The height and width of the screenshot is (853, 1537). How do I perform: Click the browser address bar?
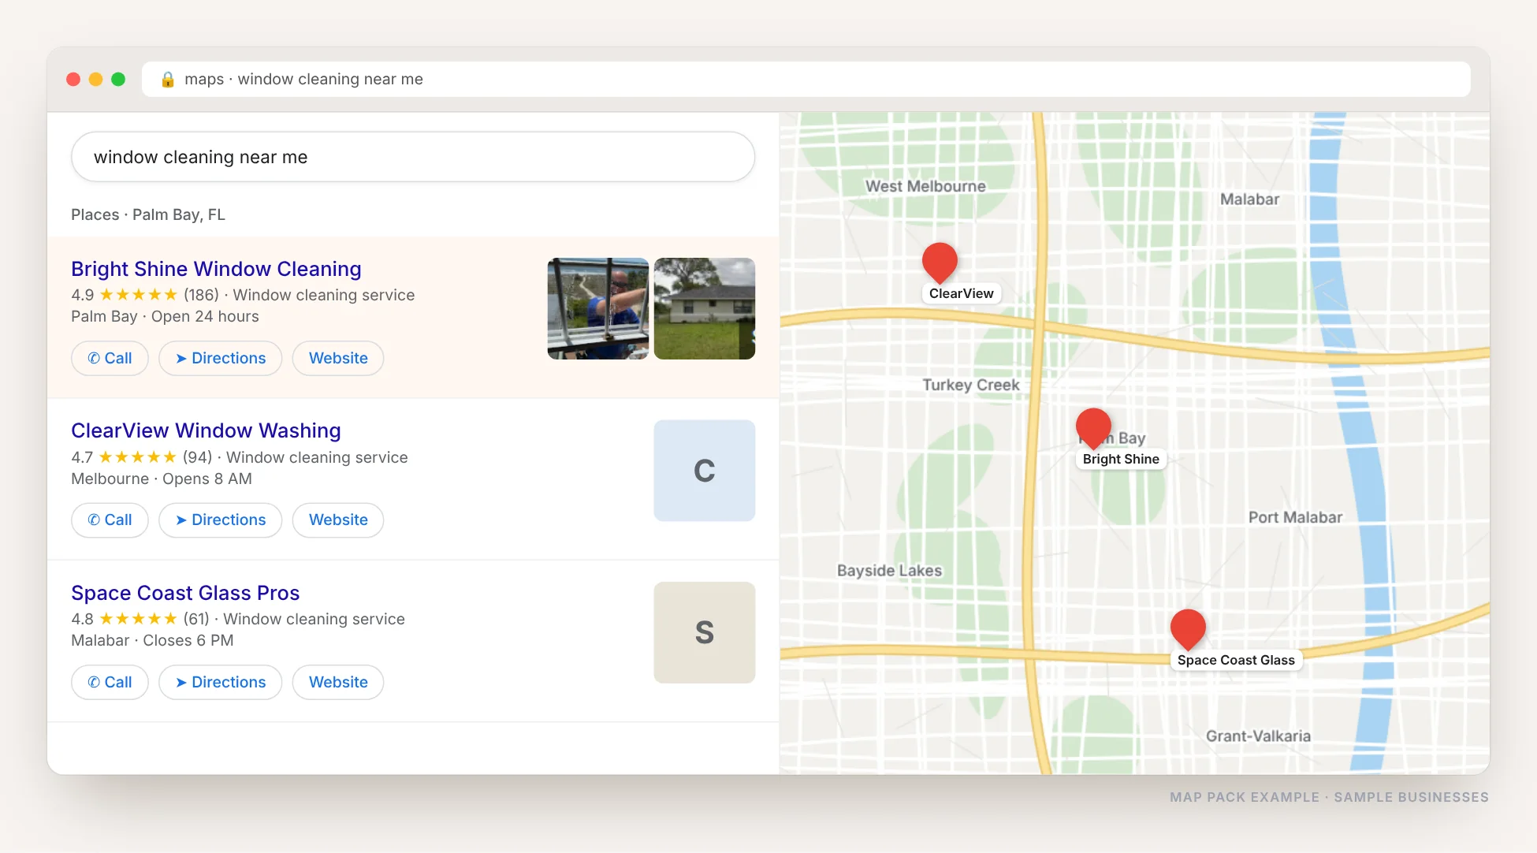(806, 79)
